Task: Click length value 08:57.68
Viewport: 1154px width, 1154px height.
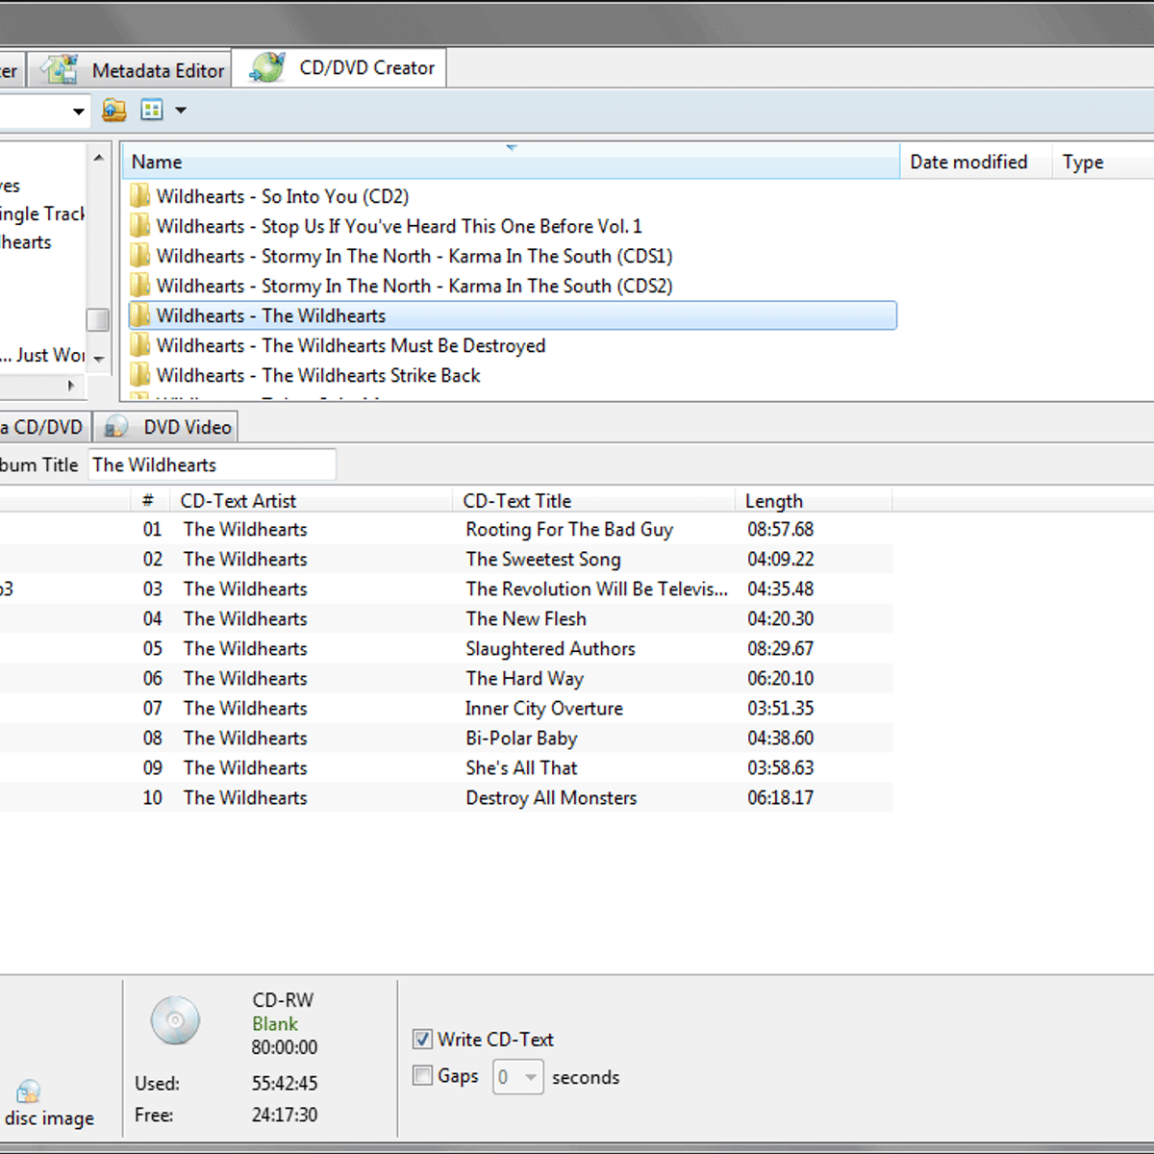Action: point(781,529)
